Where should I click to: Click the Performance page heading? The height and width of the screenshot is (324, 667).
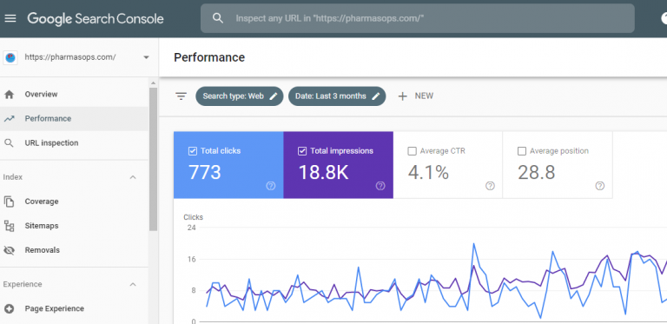tap(209, 57)
